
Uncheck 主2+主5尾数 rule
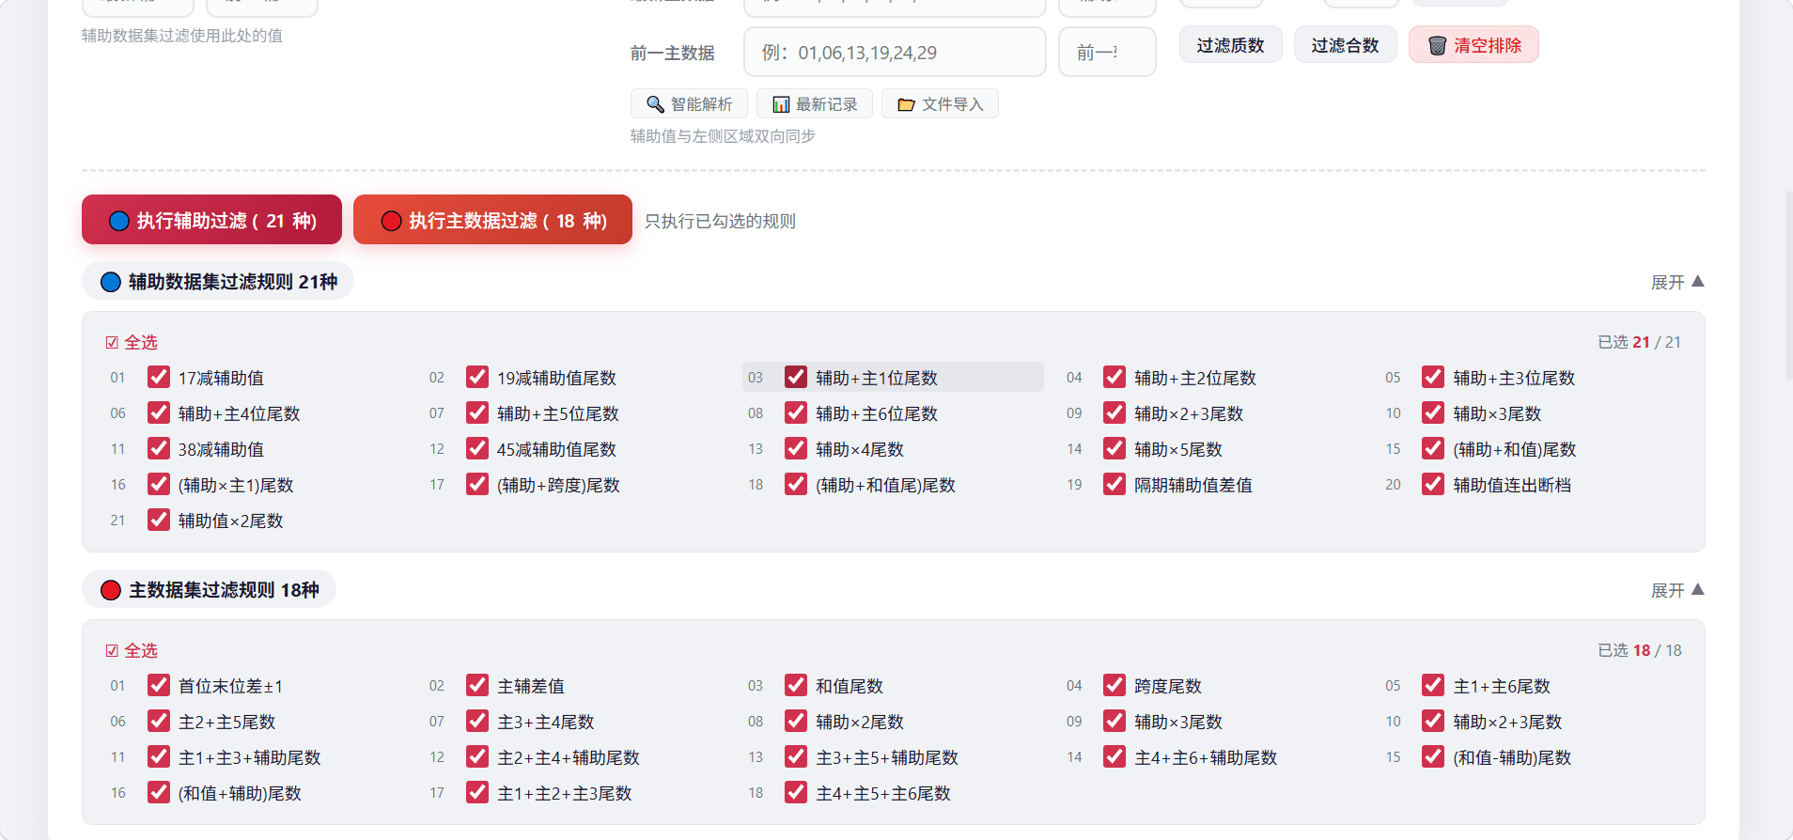coord(159,721)
